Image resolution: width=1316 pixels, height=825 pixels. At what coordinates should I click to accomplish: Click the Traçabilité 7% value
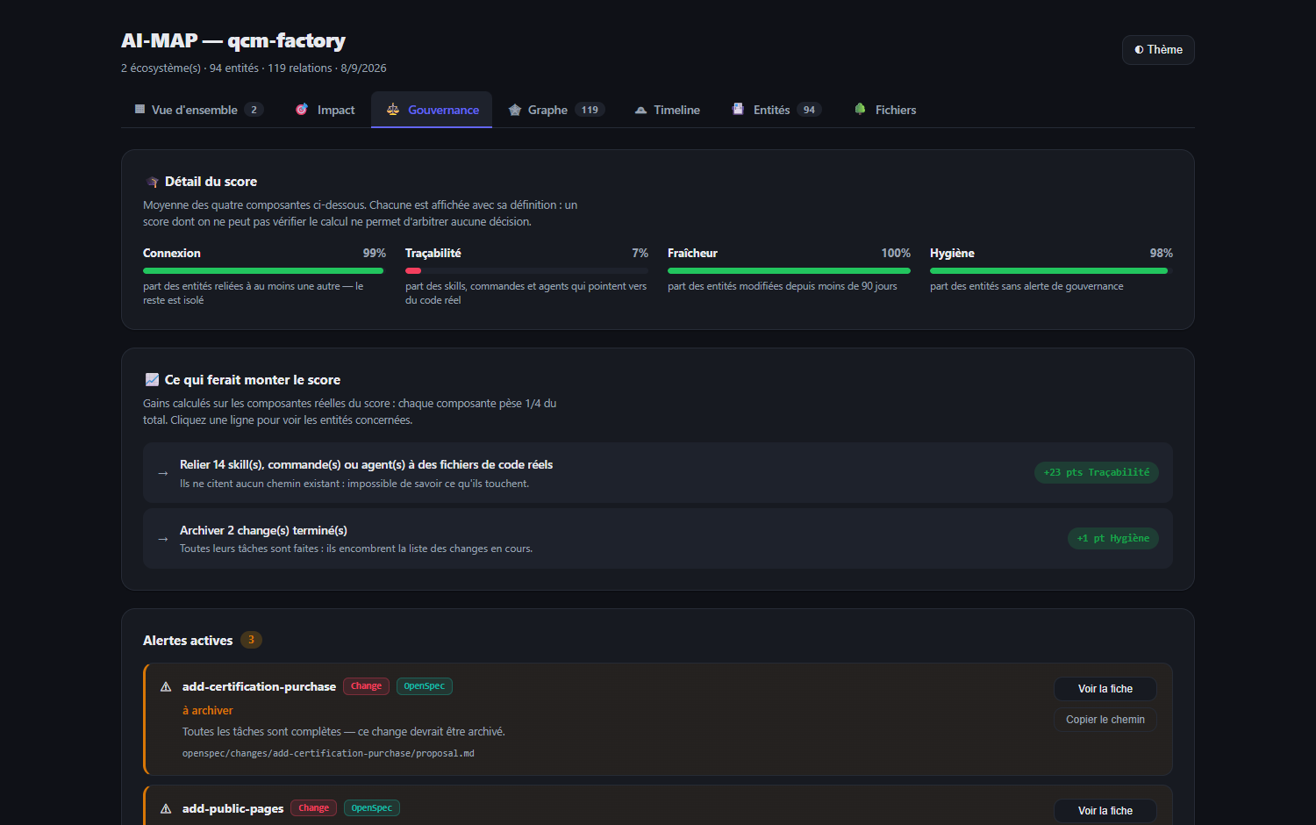[x=640, y=253]
